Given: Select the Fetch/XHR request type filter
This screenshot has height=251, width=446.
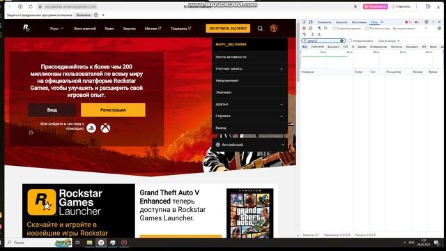Looking at the screenshot, I should click(x=318, y=47).
